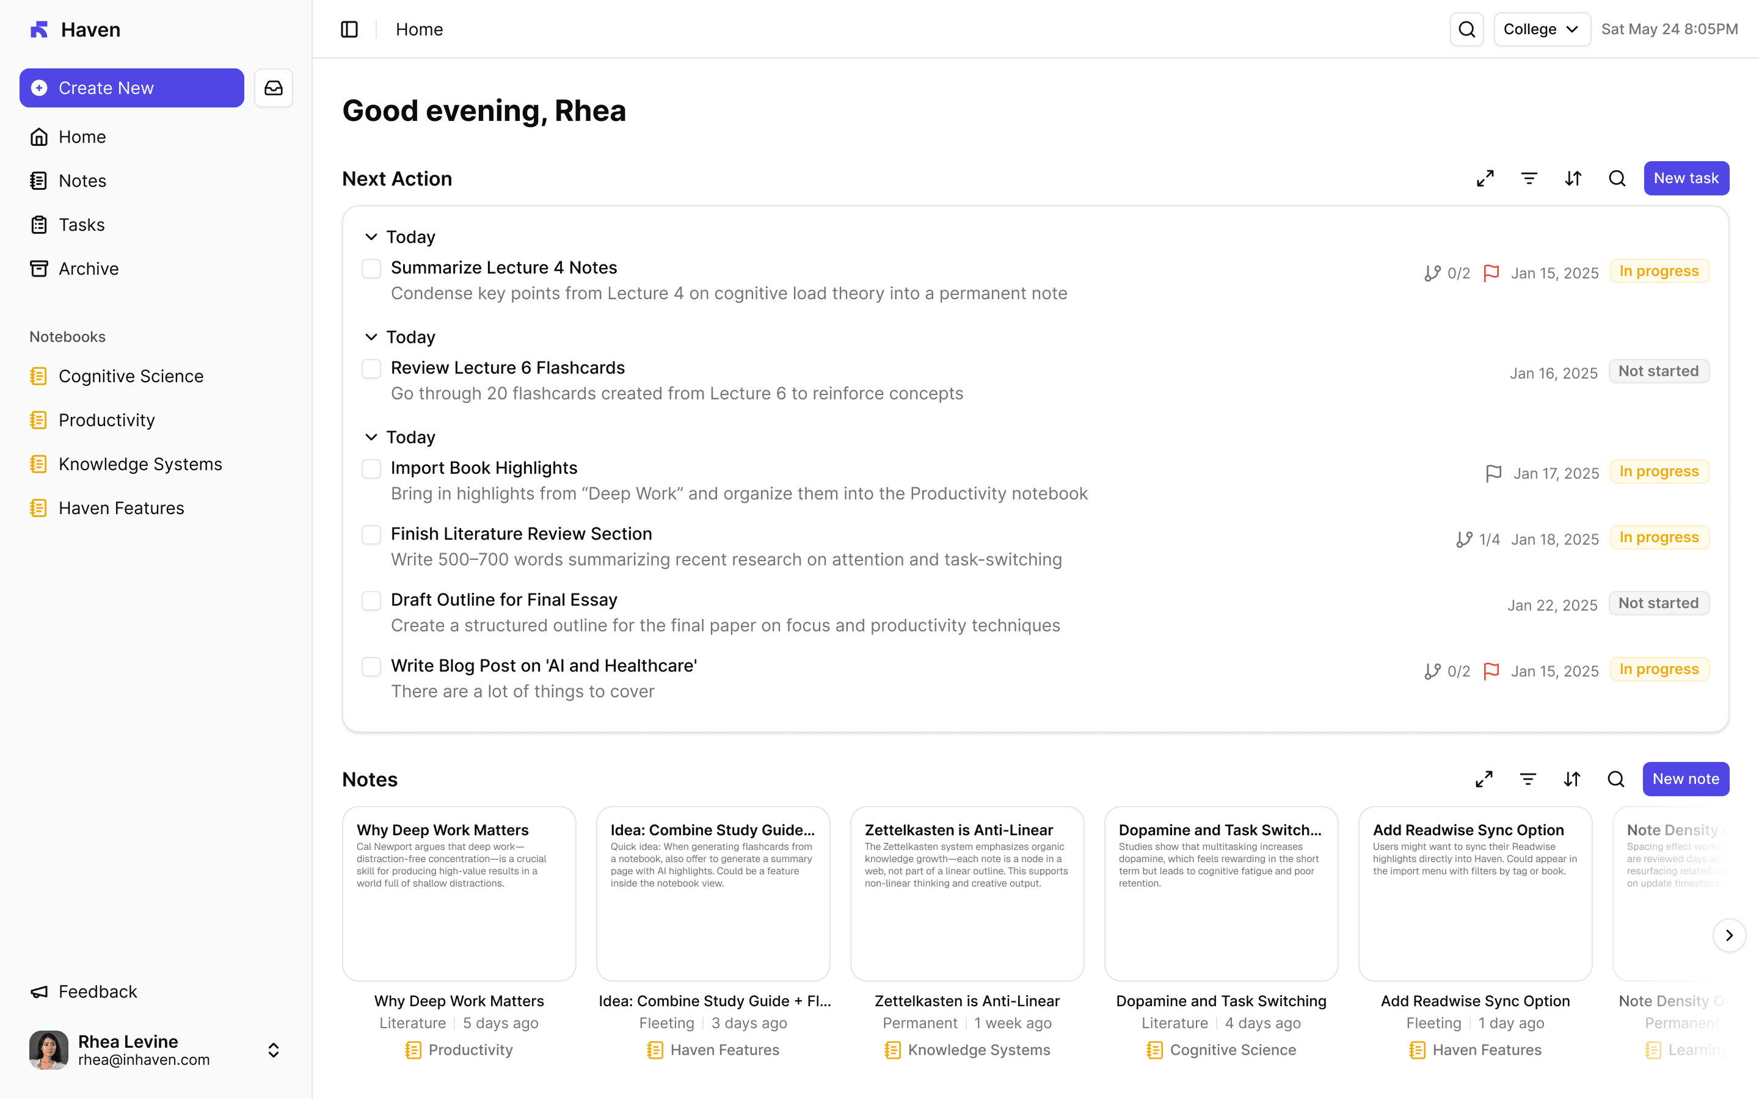Check off Summarize Lecture 4 Notes task
The image size is (1759, 1099).
click(371, 269)
